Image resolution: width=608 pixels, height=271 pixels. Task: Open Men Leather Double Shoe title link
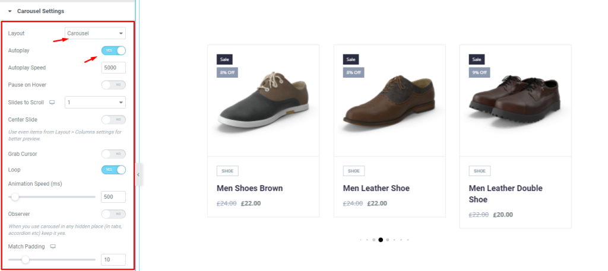point(506,193)
